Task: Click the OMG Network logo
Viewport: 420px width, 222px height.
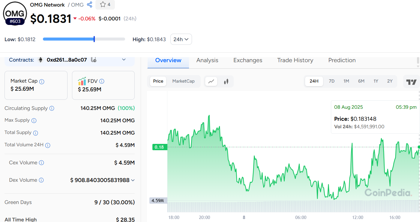Action: [x=15, y=14]
